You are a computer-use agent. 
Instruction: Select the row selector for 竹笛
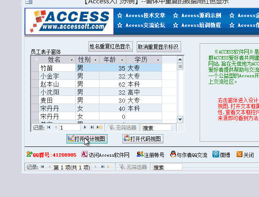(35, 68)
